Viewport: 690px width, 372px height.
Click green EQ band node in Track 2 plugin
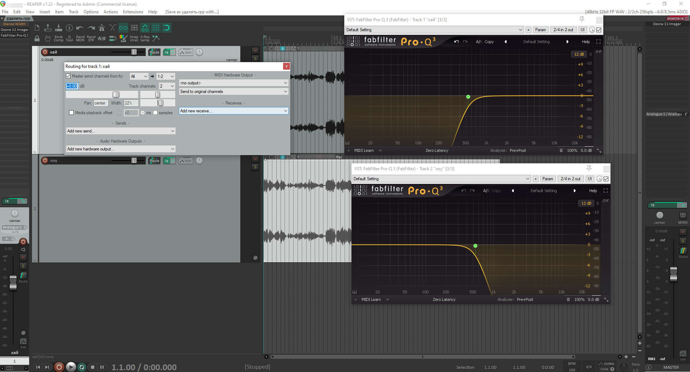tap(475, 246)
